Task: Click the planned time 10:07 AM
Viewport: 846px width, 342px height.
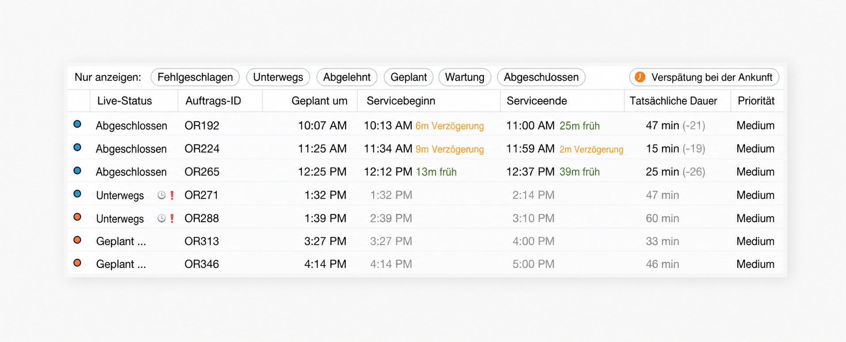Action: 322,125
